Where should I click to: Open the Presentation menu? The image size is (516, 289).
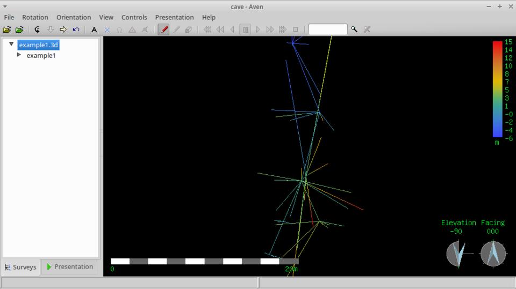point(174,17)
